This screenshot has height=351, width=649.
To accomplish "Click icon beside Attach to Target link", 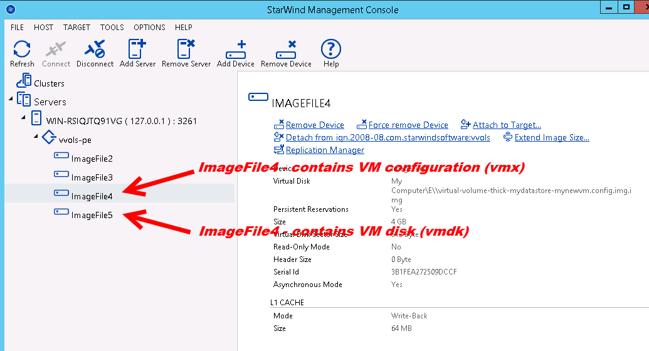I will [x=466, y=124].
